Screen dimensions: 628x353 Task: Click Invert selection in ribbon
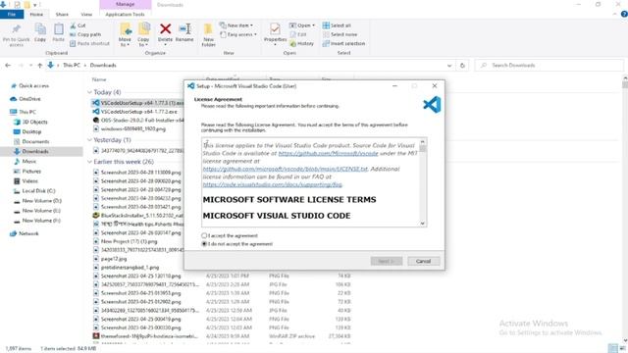[343, 43]
